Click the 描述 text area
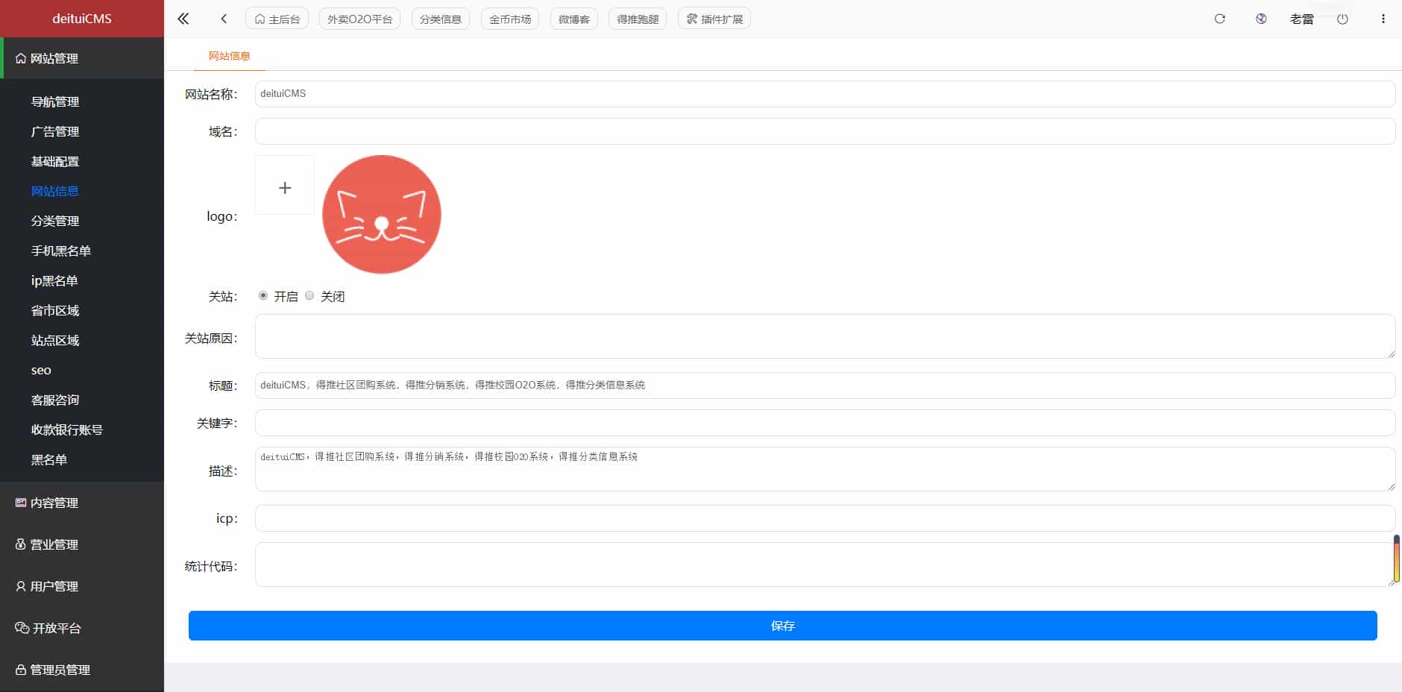 pos(825,469)
